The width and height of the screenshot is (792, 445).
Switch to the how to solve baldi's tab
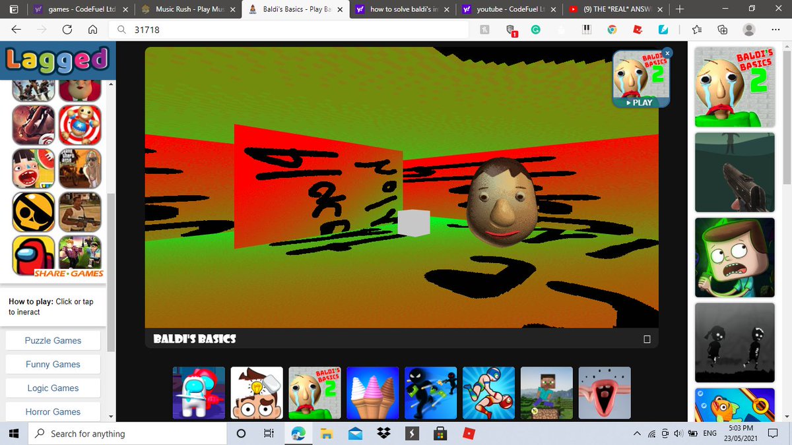(401, 10)
